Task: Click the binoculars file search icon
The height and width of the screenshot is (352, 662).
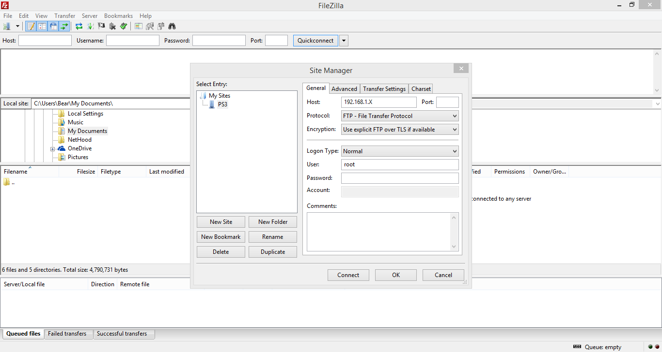Action: click(x=172, y=26)
